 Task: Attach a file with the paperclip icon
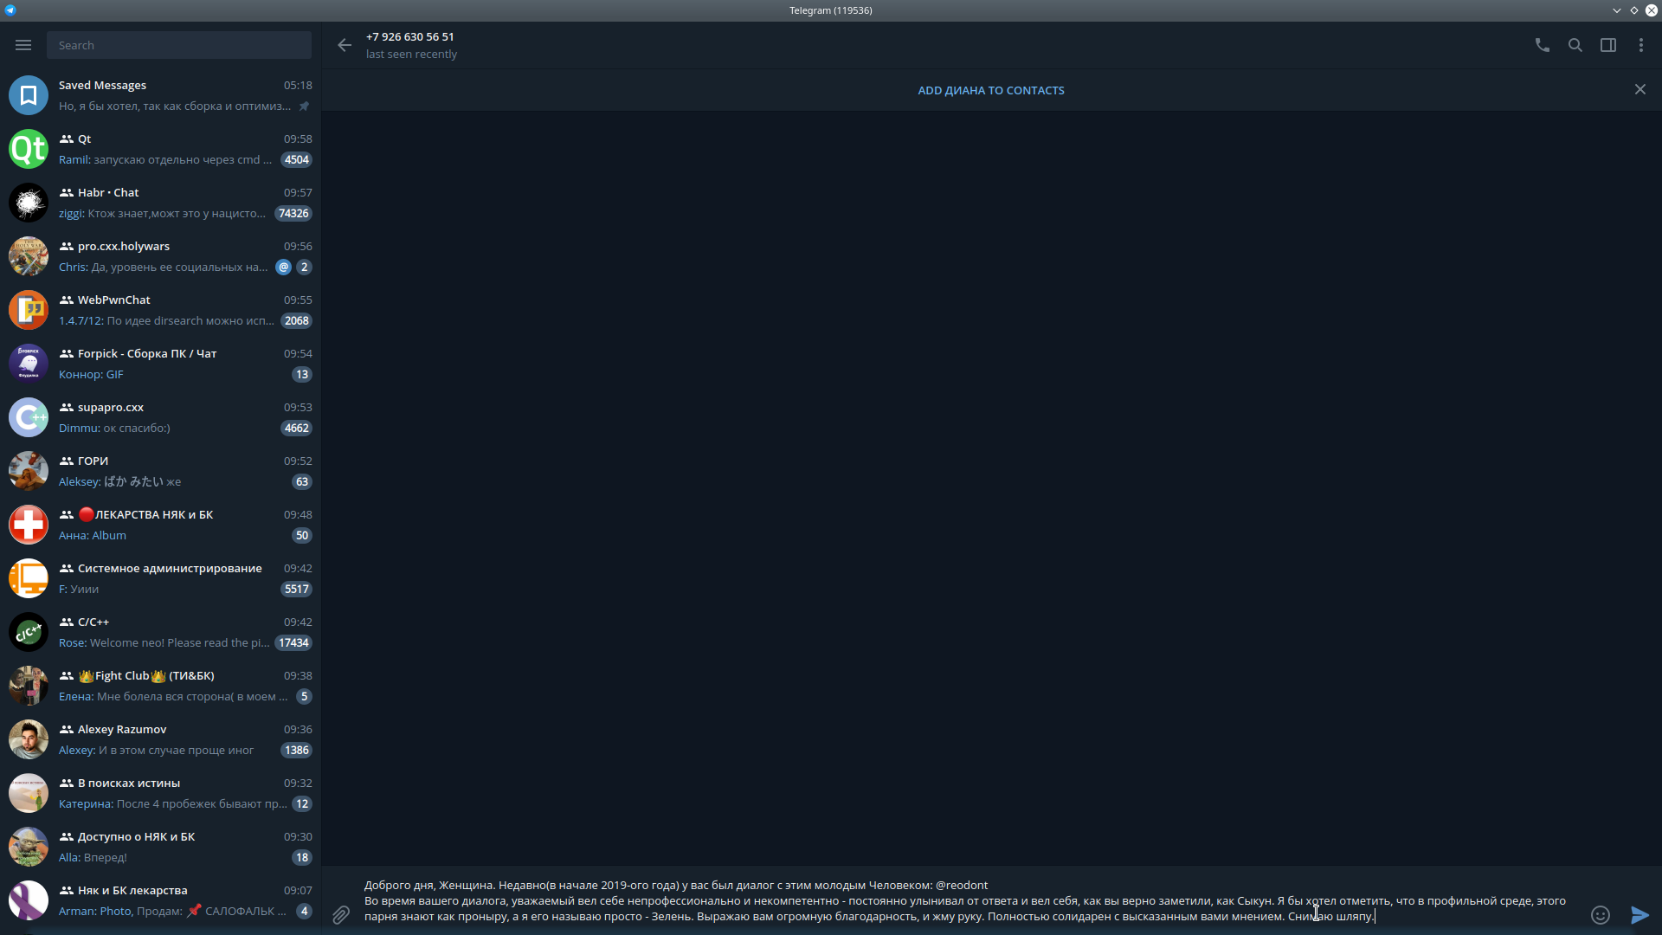point(341,914)
